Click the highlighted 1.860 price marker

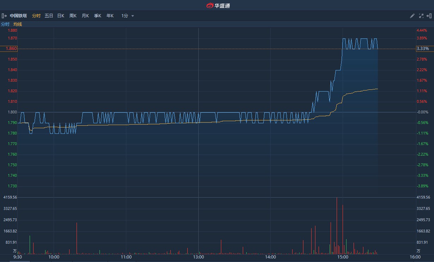click(9, 49)
